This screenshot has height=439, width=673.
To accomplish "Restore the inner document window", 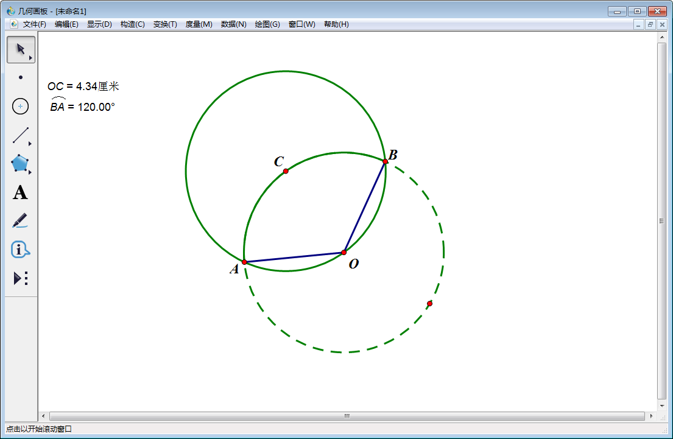I will click(x=650, y=25).
